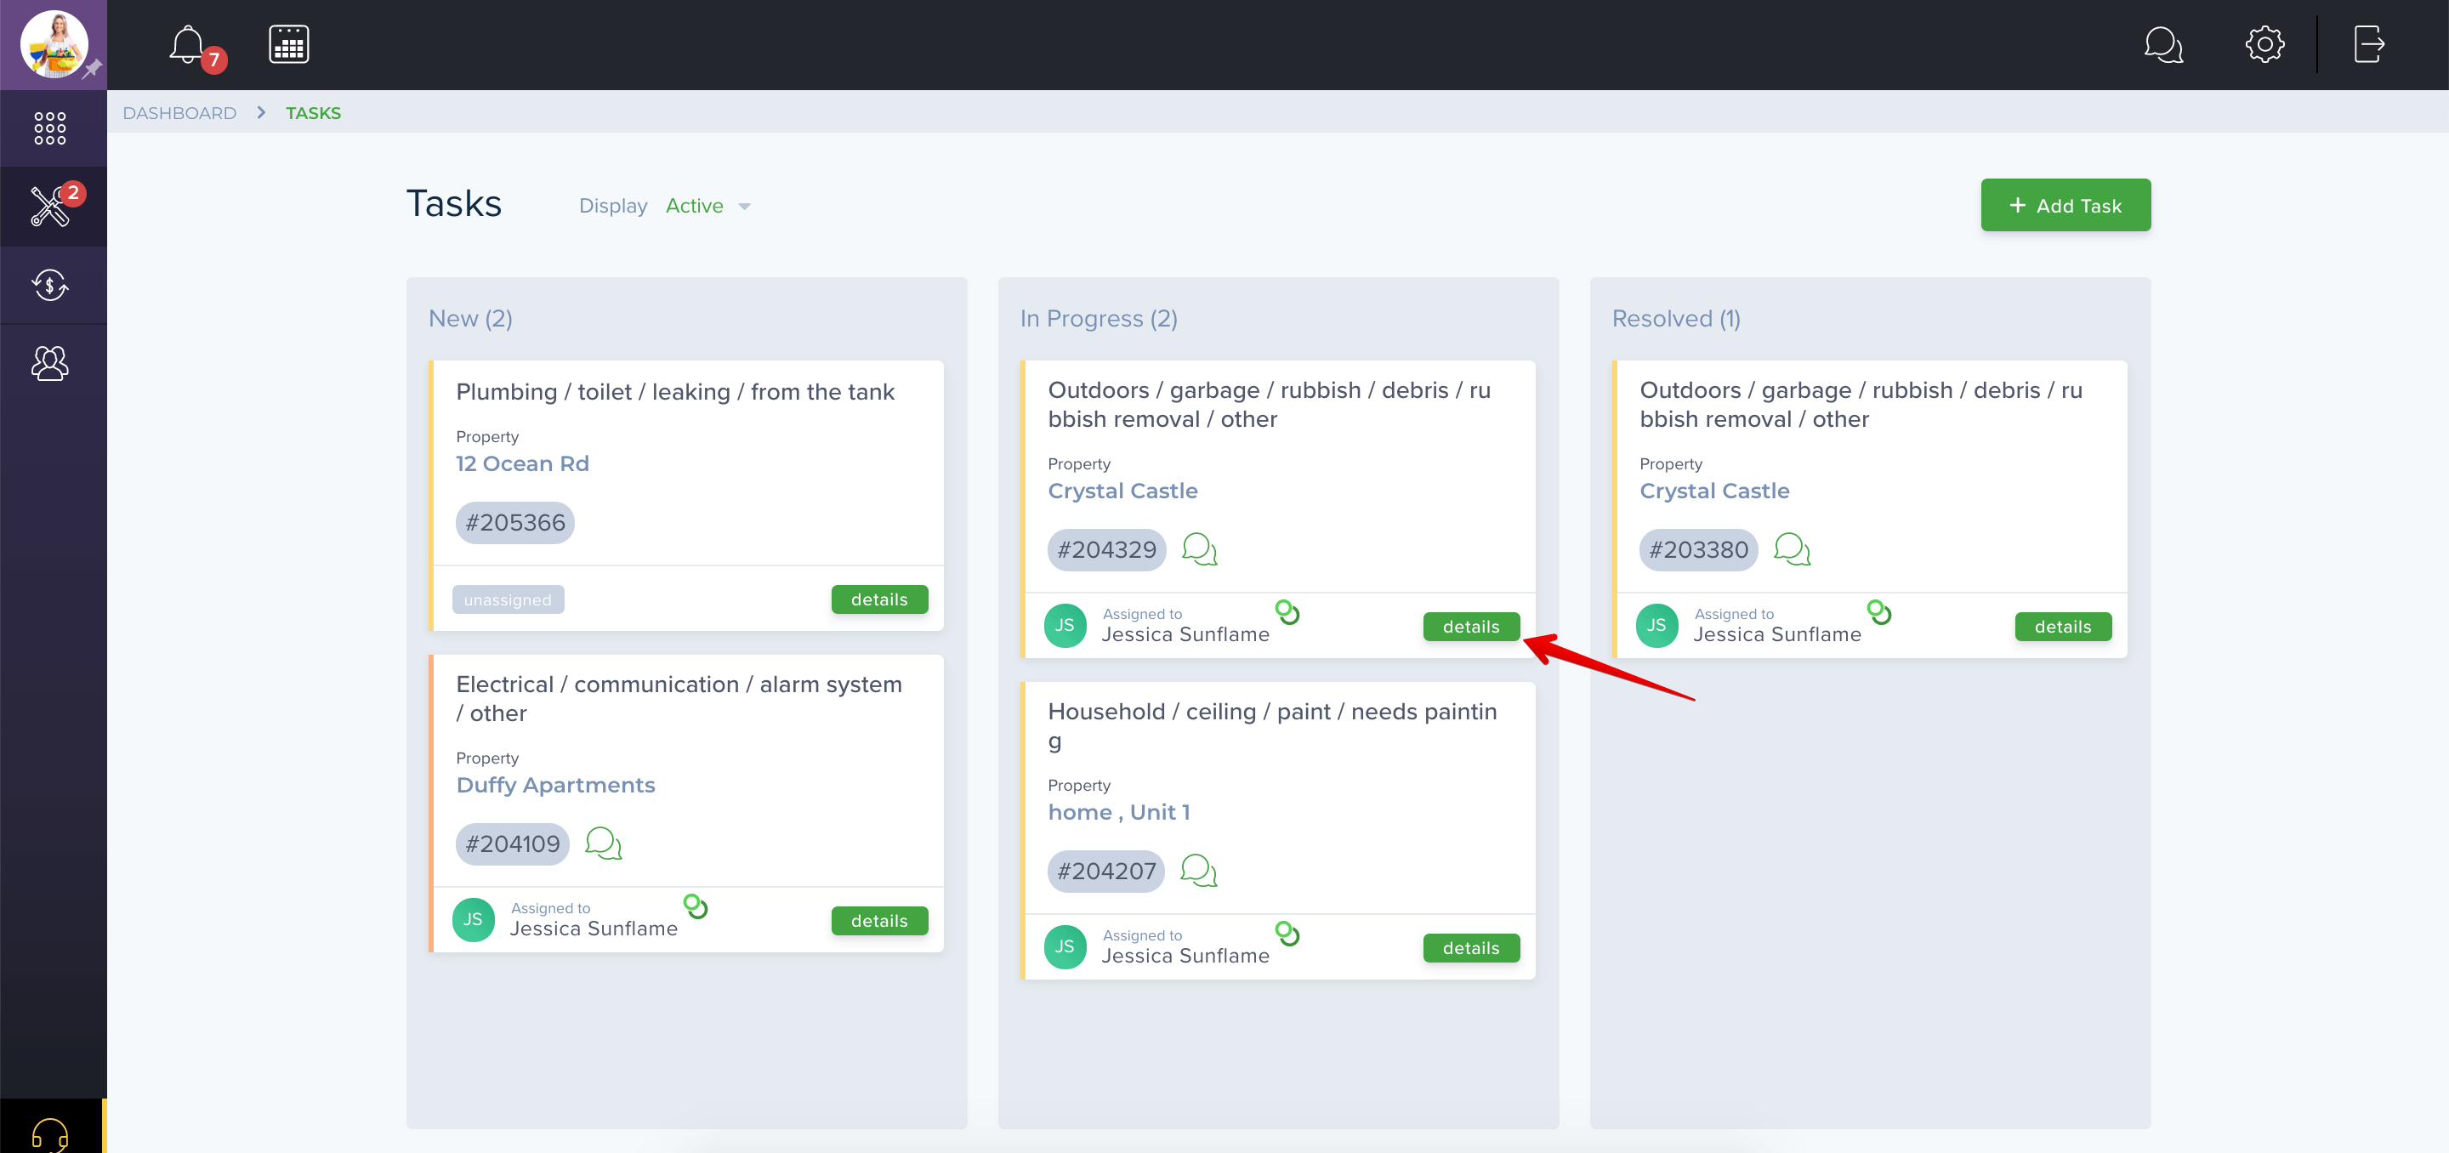Viewport: 2449px width, 1153px height.
Task: Open details for task #204329
Action: click(x=1471, y=627)
